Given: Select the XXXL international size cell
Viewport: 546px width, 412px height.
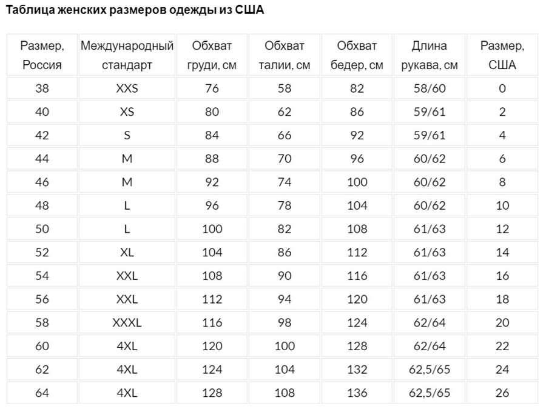Looking at the screenshot, I should pyautogui.click(x=127, y=323).
